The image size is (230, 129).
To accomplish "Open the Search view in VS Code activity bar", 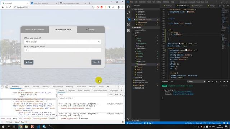I will [128, 13].
